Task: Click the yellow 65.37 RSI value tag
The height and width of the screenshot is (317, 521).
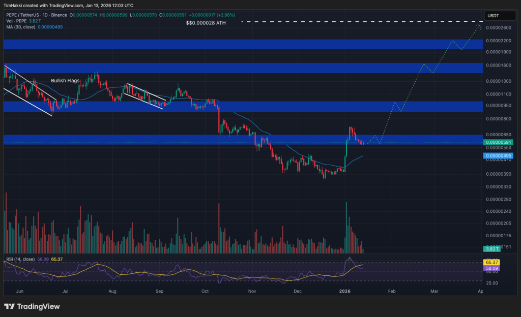Action: [x=491, y=262]
